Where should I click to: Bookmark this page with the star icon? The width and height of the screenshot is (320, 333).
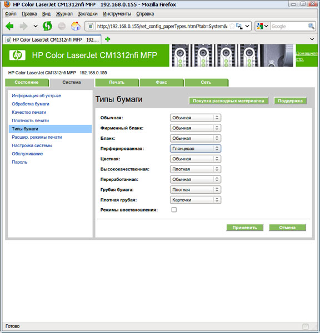click(232, 26)
